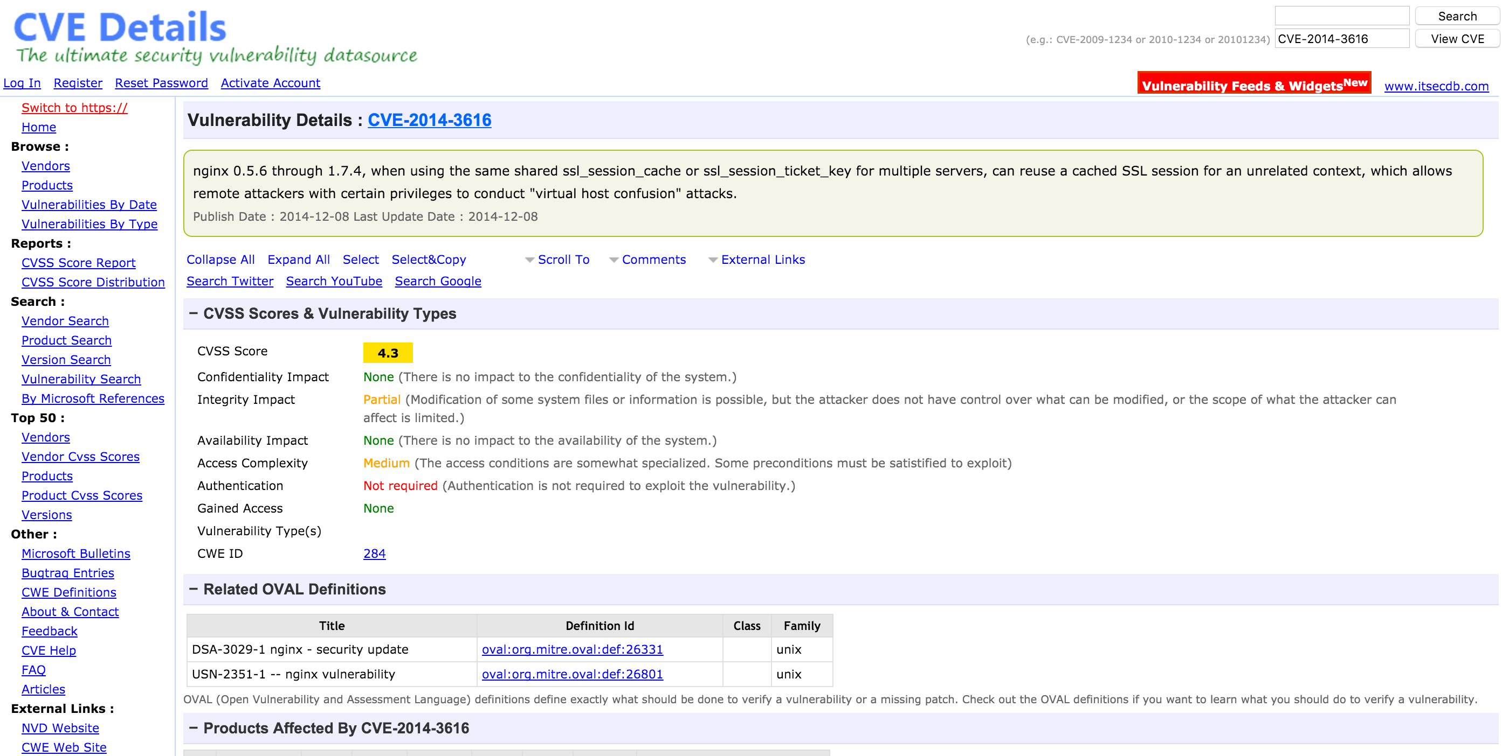The width and height of the screenshot is (1502, 756).
Task: Click Switch to https:// link
Action: point(74,108)
